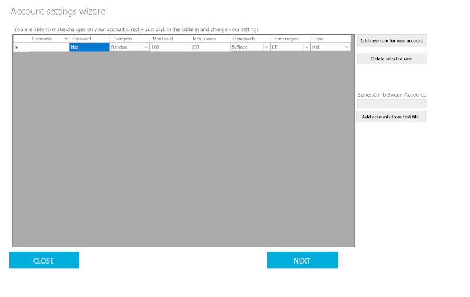Click the Separator between Accounts input field
This screenshot has width=470, height=297.
(x=392, y=104)
